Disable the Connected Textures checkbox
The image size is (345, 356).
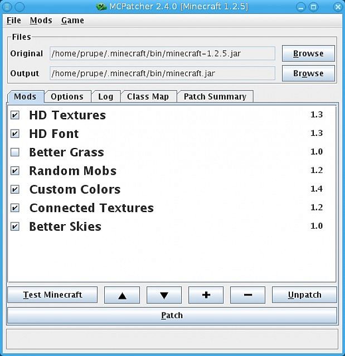click(15, 208)
